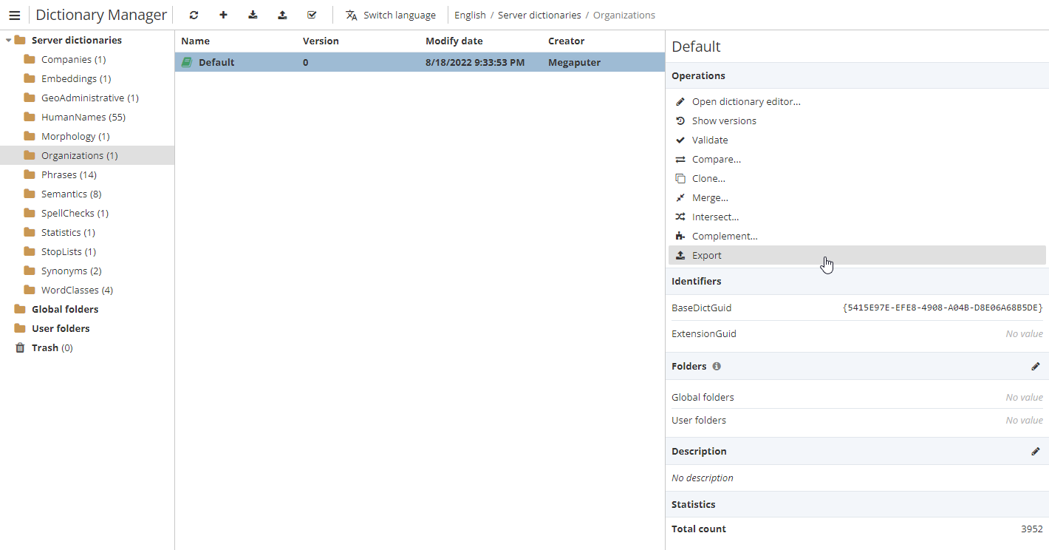Click Open dictionary editor link
Image resolution: width=1049 pixels, height=550 pixels.
(746, 101)
